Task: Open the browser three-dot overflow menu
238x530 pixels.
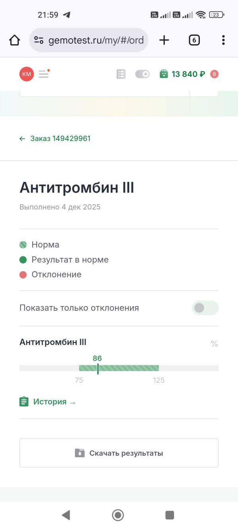Action: [x=223, y=40]
